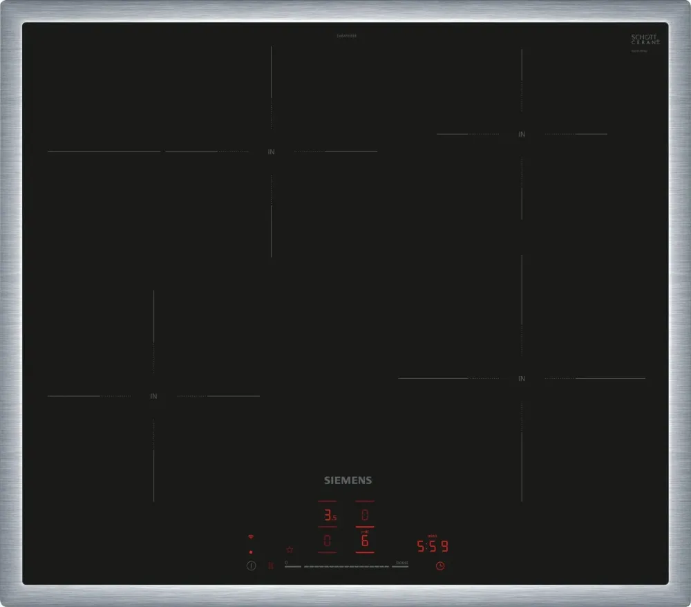This screenshot has width=691, height=607.
Task: Click the SCHOTT CERAN logo
Action: tap(645, 39)
